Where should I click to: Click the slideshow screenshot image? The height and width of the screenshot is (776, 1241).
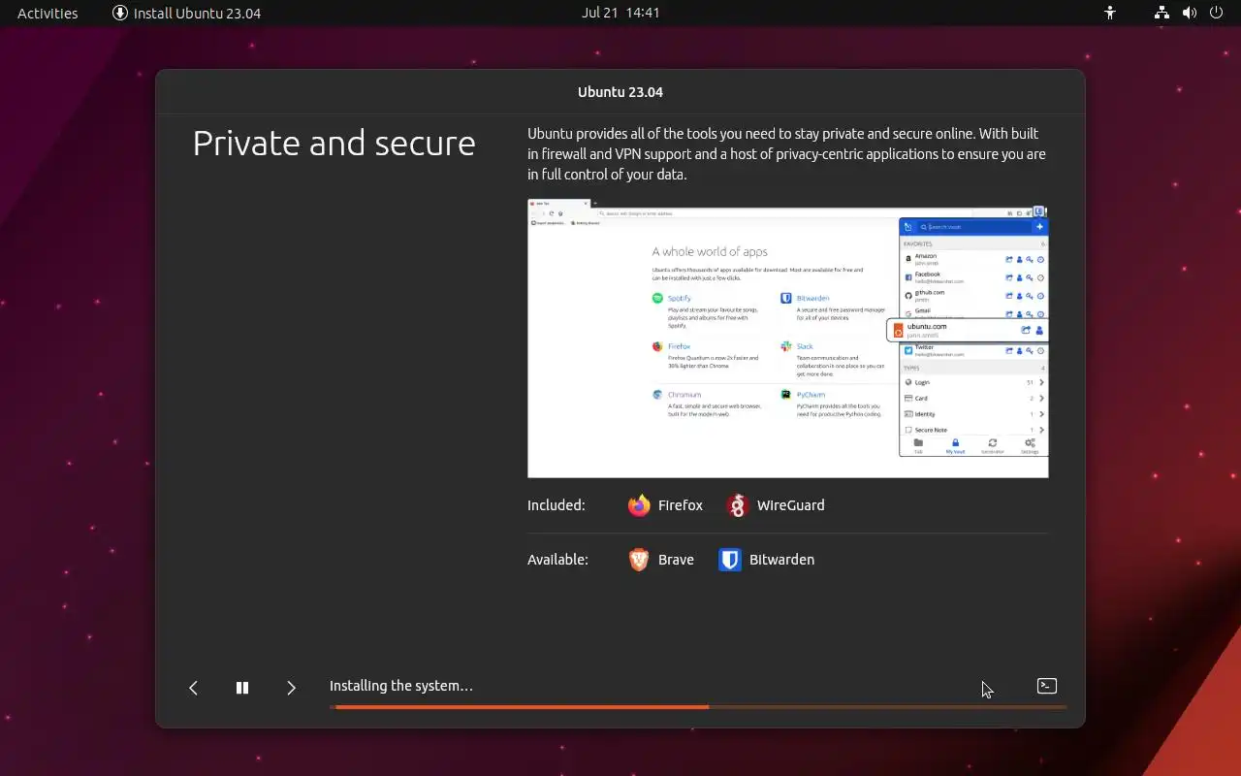point(788,339)
